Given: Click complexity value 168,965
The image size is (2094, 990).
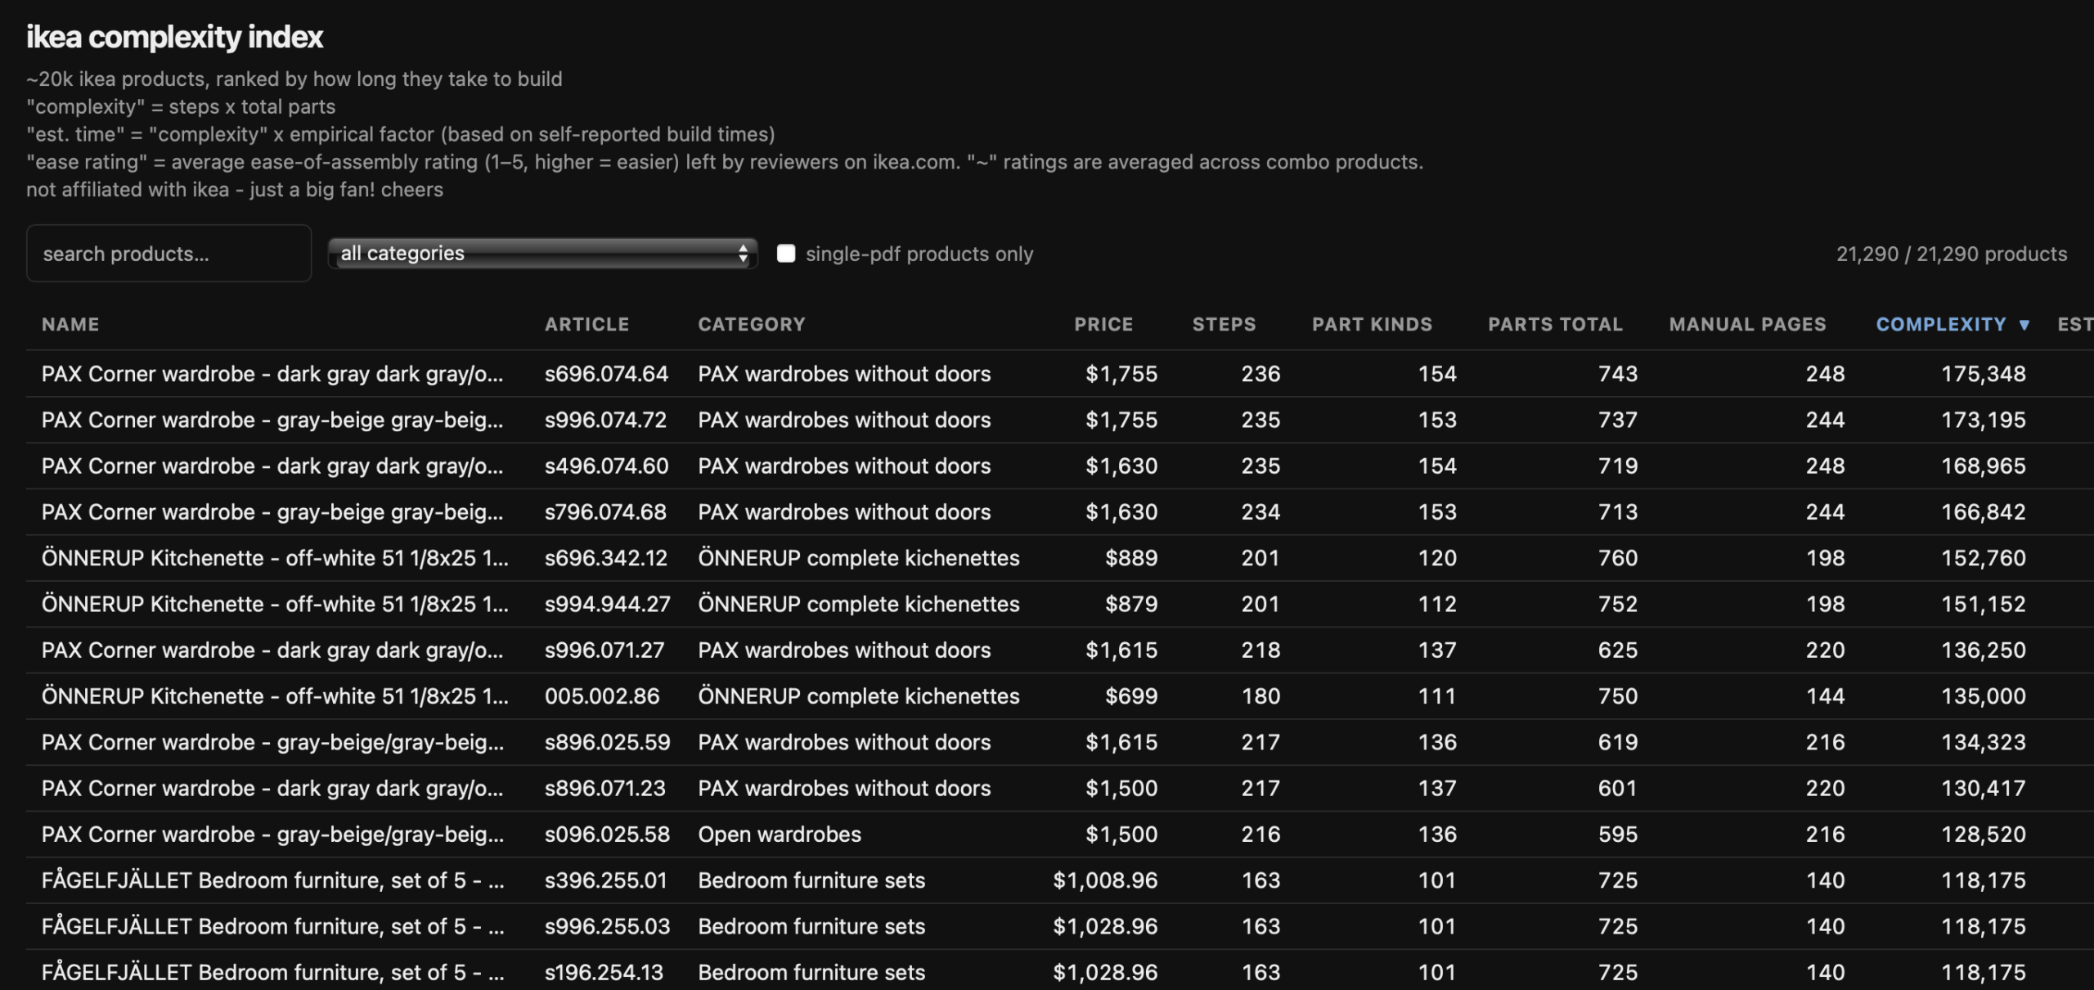Looking at the screenshot, I should (1984, 466).
